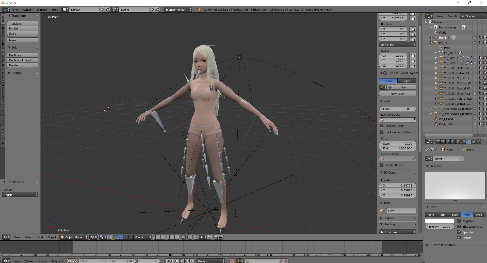Select the Scale manipulator icon
The image size is (487, 263).
pos(131,237)
